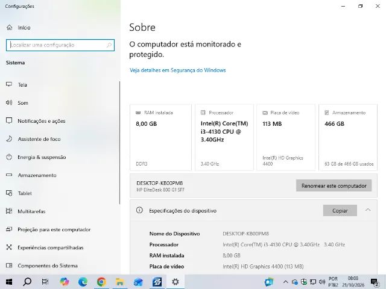386x289 pixels.
Task: Click Intel(R) HD Graphics 4400 (113 MB) text
Action: [x=263, y=266]
